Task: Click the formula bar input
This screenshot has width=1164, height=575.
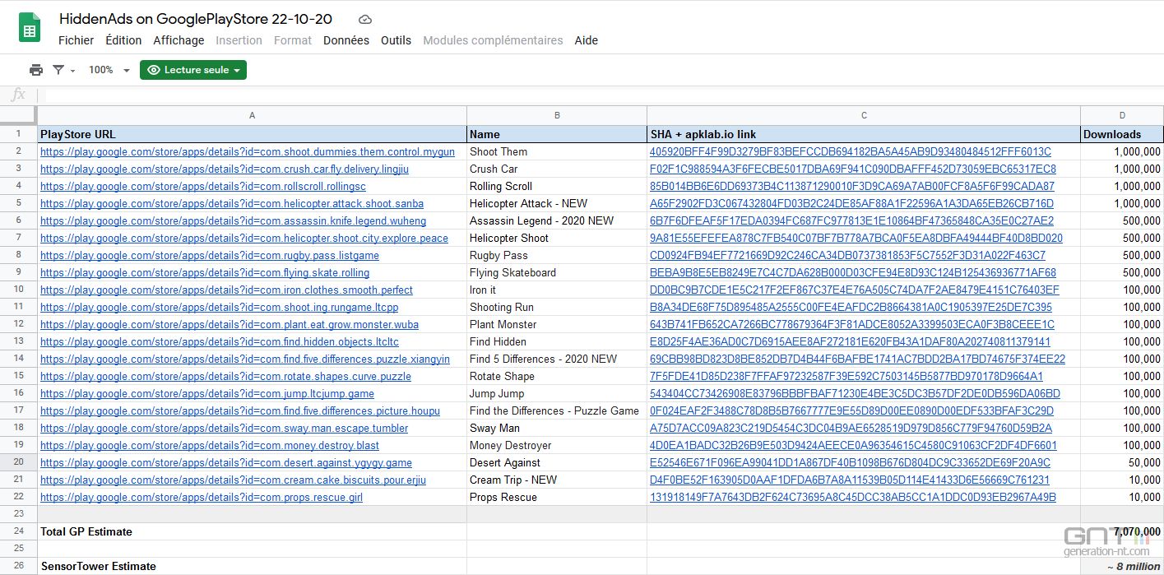Action: coord(599,95)
